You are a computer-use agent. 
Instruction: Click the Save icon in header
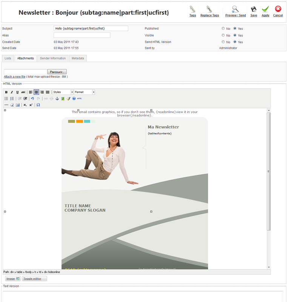click(254, 11)
